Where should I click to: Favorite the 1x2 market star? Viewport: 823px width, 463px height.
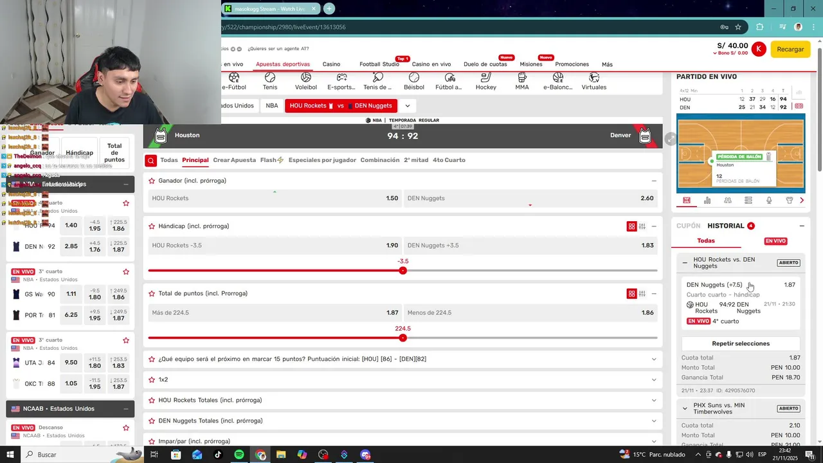[x=152, y=380]
